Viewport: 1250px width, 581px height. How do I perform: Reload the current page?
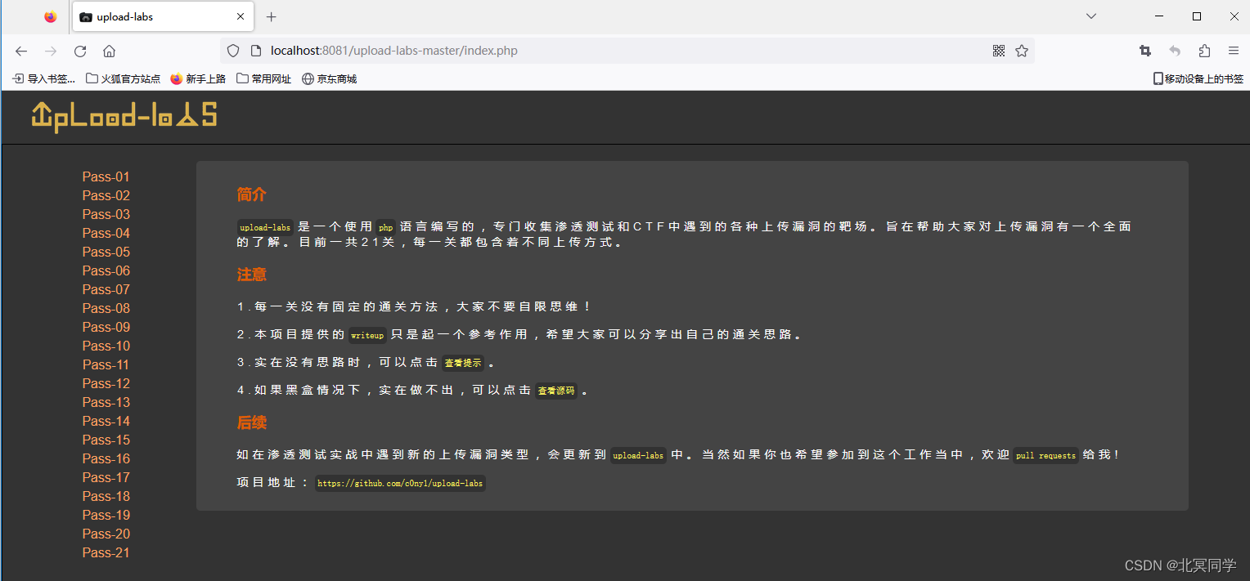click(x=80, y=51)
